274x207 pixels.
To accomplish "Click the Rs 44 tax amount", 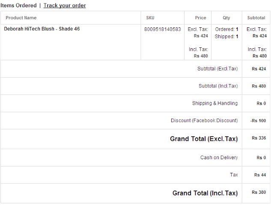I will [x=260, y=175].
